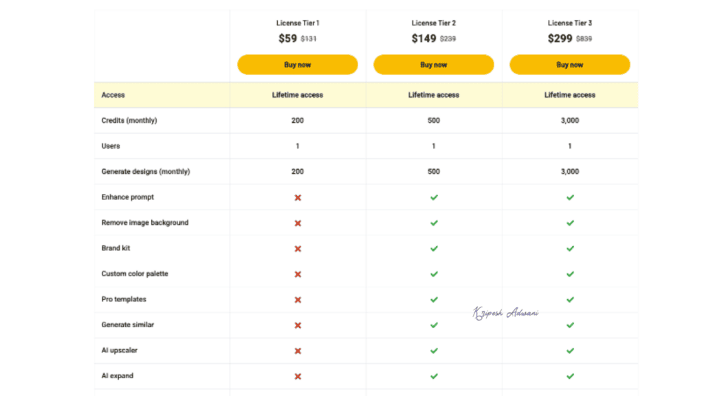Click the green checkmark for Enhance prompt in Tier 2
The width and height of the screenshot is (704, 396).
(433, 197)
